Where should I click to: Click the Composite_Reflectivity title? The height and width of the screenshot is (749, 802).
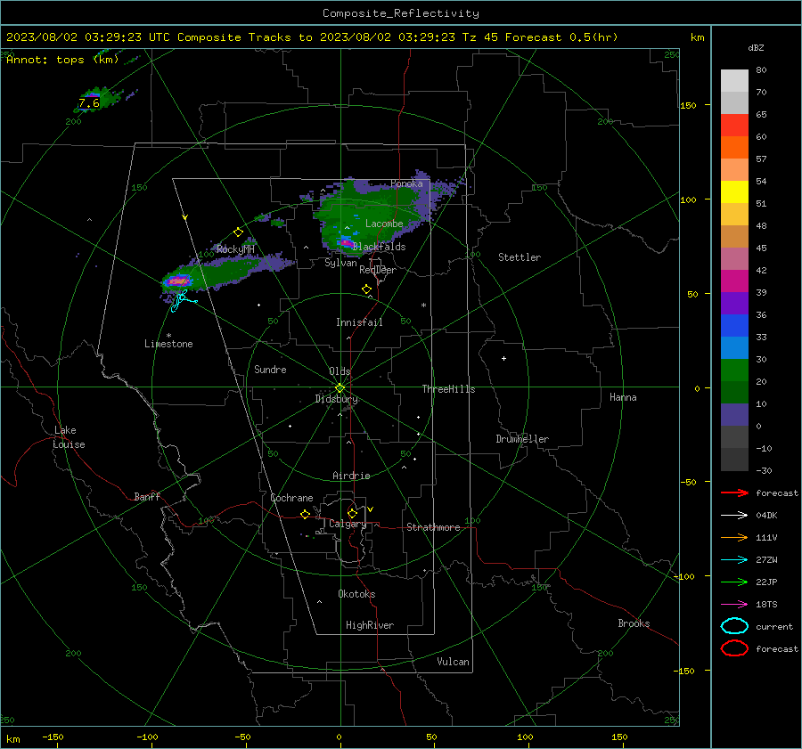[401, 13]
